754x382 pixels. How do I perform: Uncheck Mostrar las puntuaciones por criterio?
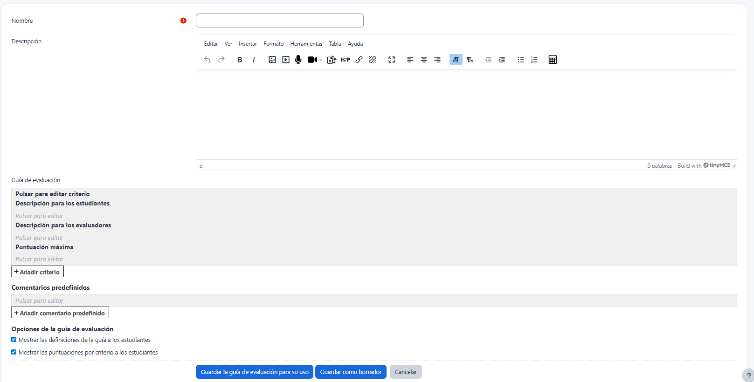click(14, 352)
